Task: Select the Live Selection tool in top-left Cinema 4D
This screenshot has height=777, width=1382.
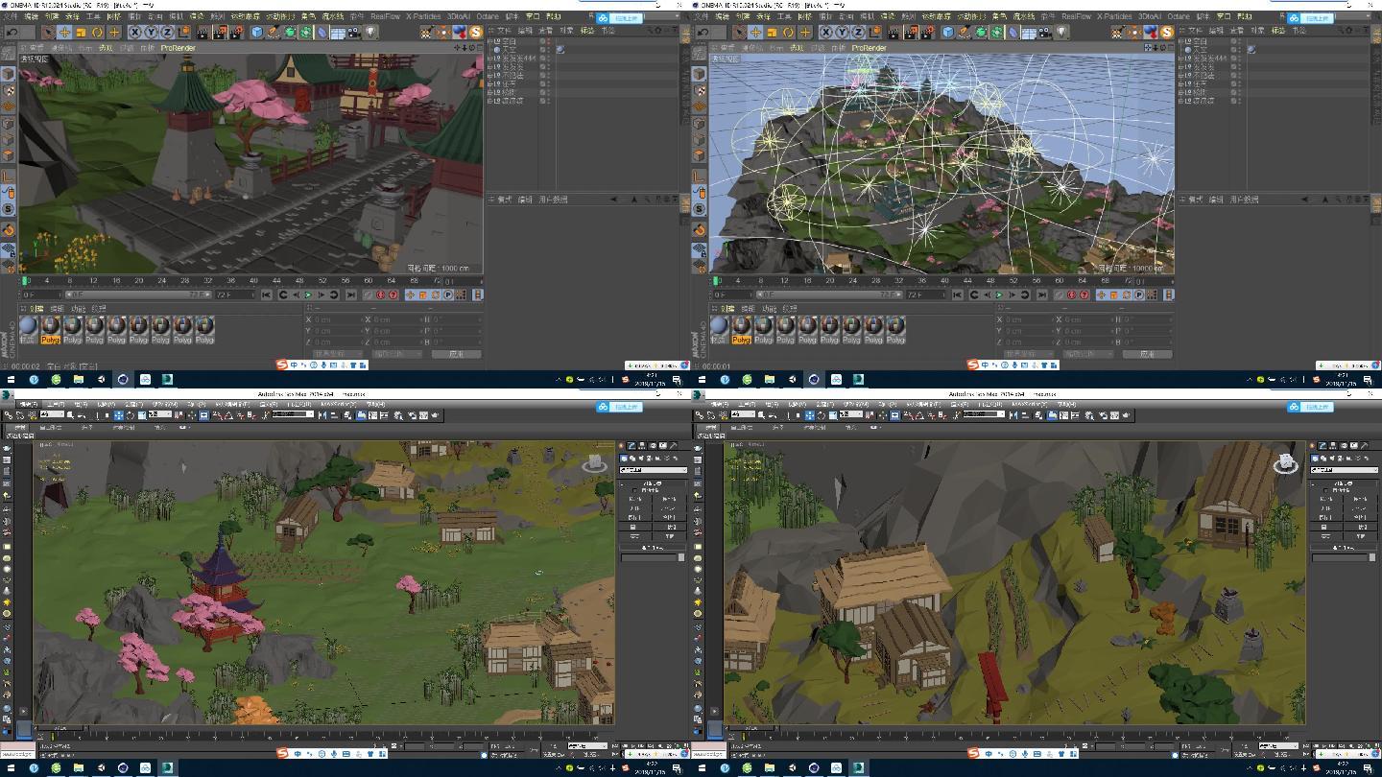Action: click(48, 32)
